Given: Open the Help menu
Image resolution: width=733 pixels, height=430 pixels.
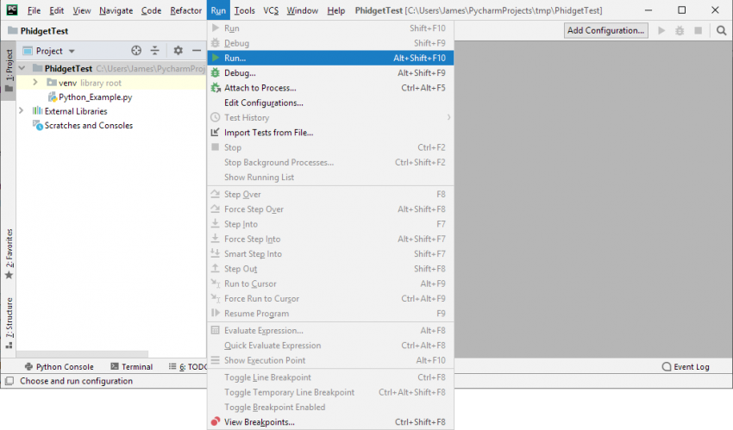Looking at the screenshot, I should point(335,10).
